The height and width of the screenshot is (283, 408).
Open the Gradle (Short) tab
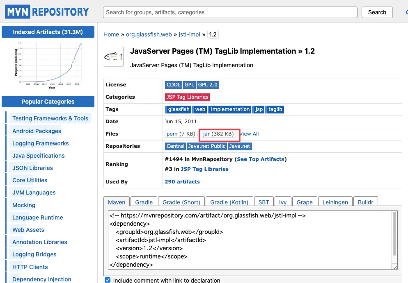(181, 202)
